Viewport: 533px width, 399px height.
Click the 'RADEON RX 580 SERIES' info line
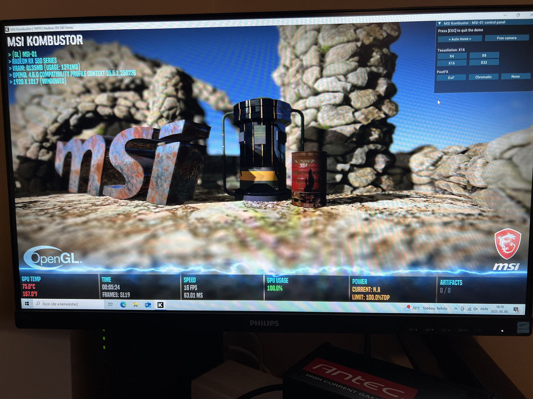pyautogui.click(x=34, y=61)
